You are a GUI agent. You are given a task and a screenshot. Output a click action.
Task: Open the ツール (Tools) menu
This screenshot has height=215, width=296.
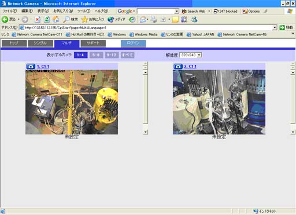84,11
